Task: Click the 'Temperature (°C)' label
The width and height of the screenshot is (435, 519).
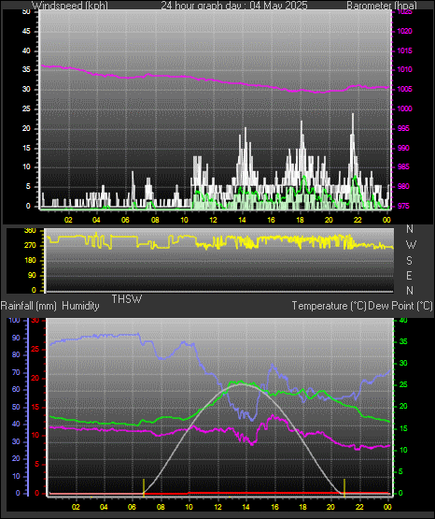Action: pos(329,306)
